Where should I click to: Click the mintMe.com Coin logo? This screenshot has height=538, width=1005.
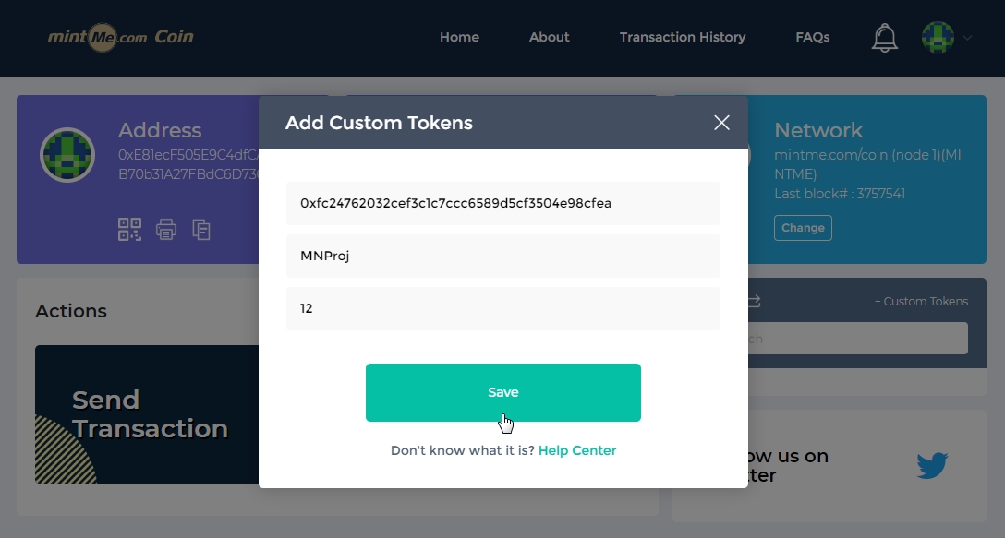click(x=121, y=37)
